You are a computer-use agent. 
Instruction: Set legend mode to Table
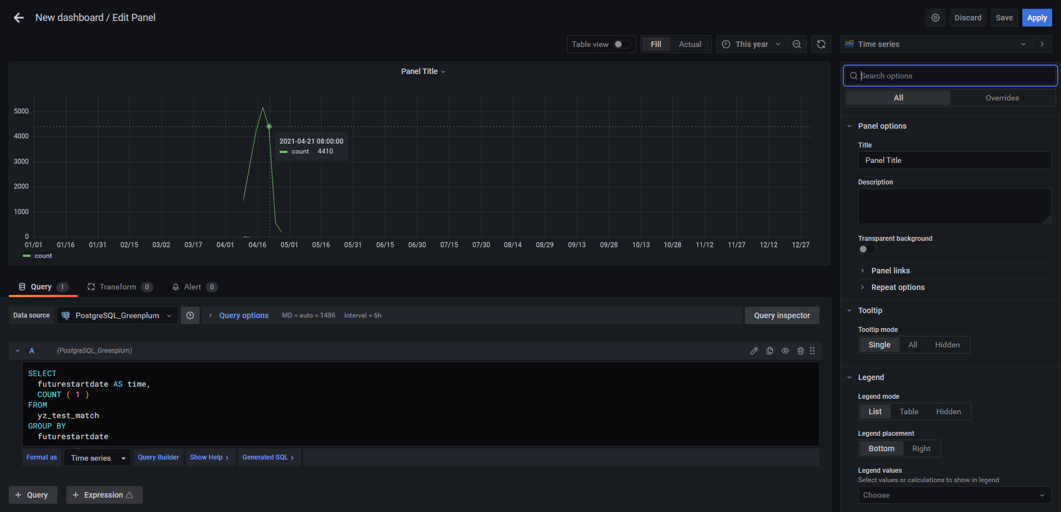(908, 411)
